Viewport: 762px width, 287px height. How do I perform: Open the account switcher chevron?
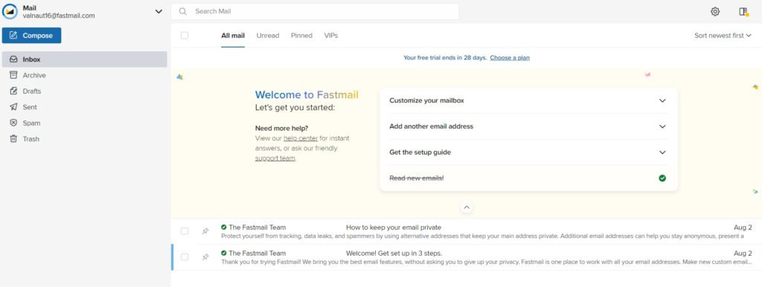coord(159,12)
